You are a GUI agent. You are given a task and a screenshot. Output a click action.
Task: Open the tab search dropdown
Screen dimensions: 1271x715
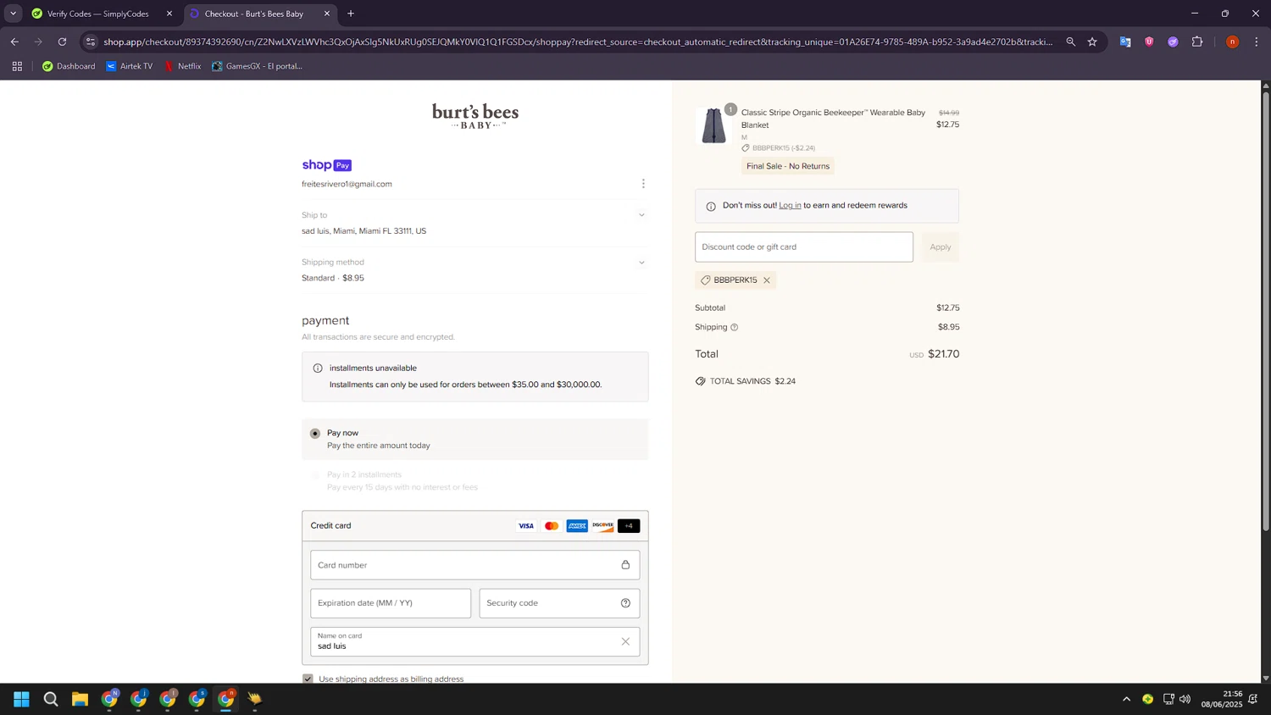click(13, 14)
